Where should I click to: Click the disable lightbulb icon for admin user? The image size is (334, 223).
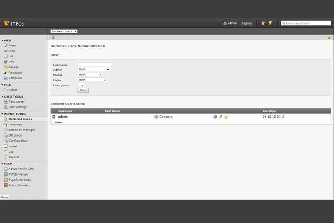tap(226, 117)
